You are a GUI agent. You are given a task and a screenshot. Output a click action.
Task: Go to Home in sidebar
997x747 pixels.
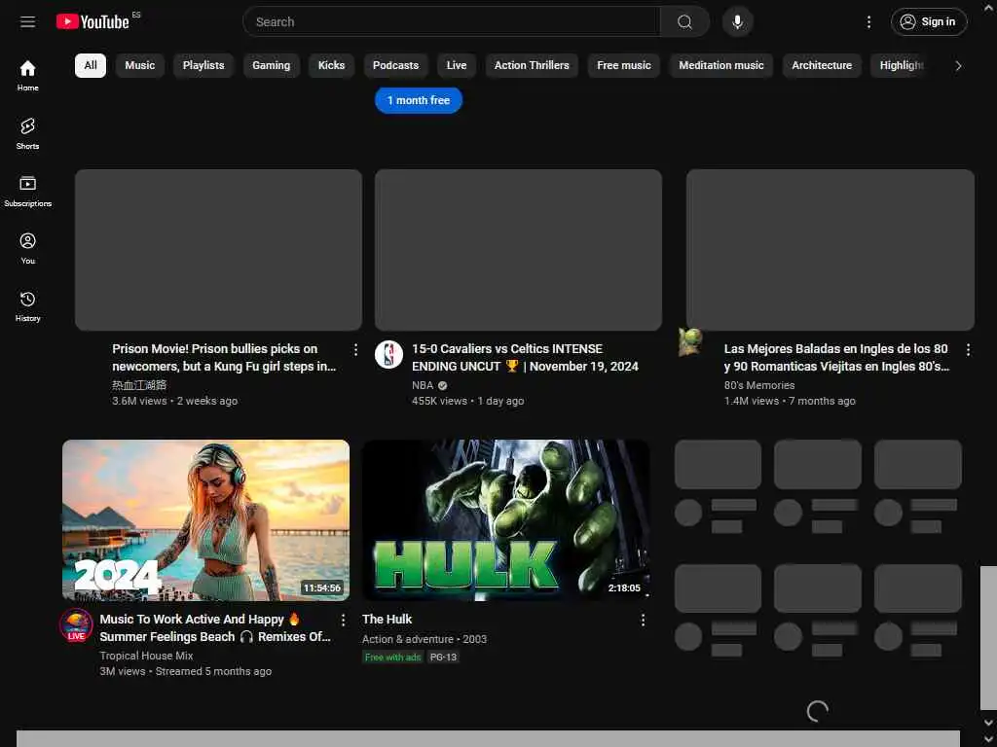tap(27, 76)
